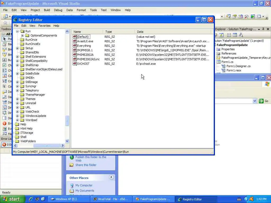Click the Go button in Explorer window
Viewport: 271px width, 203px height.
(x=264, y=101)
